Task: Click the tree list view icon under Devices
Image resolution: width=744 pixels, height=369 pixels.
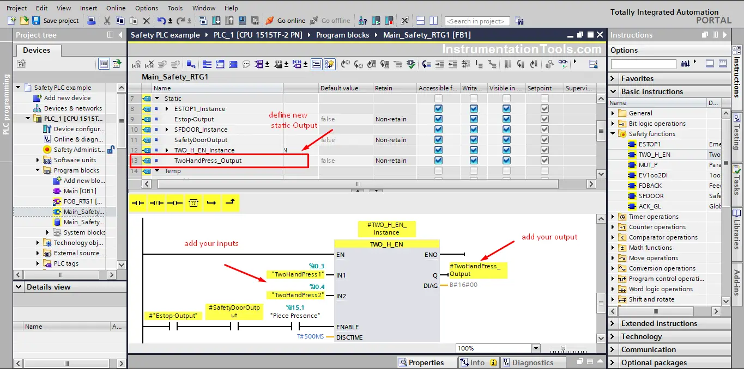Action: click(104, 64)
